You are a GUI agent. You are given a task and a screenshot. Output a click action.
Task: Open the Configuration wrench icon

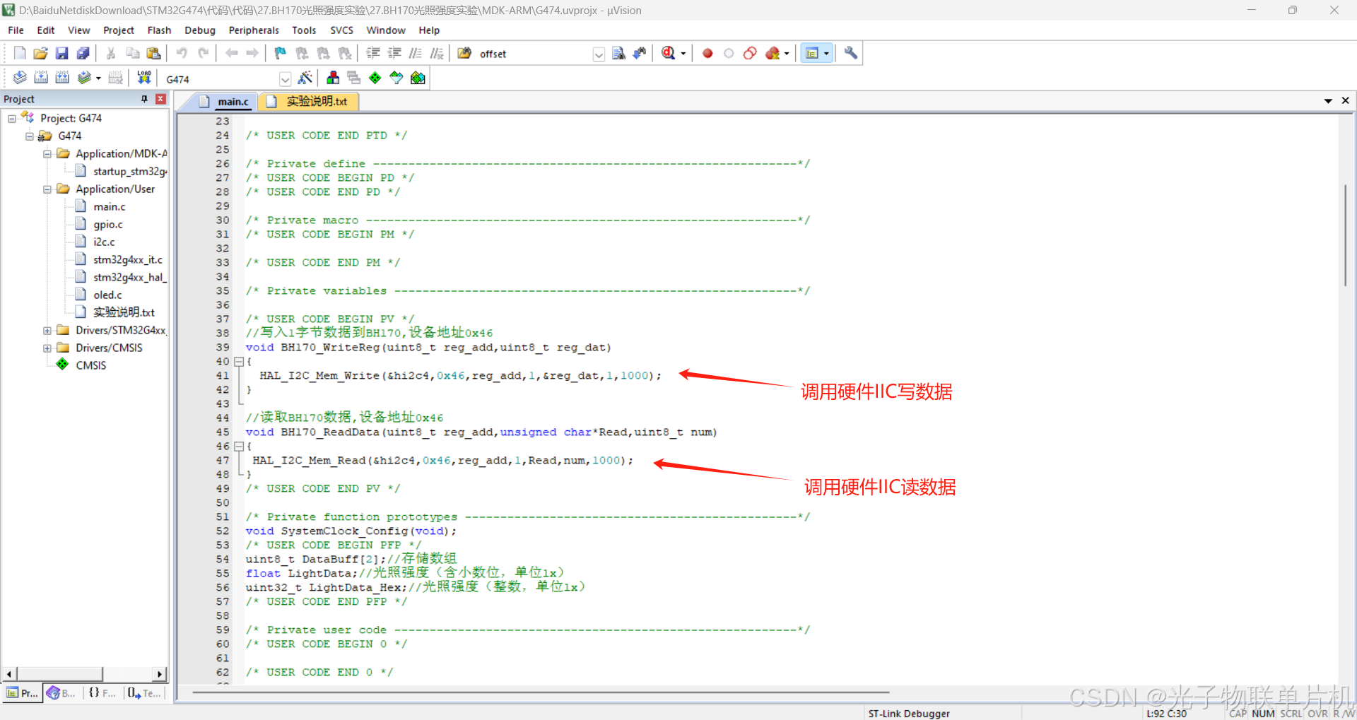[x=851, y=53]
